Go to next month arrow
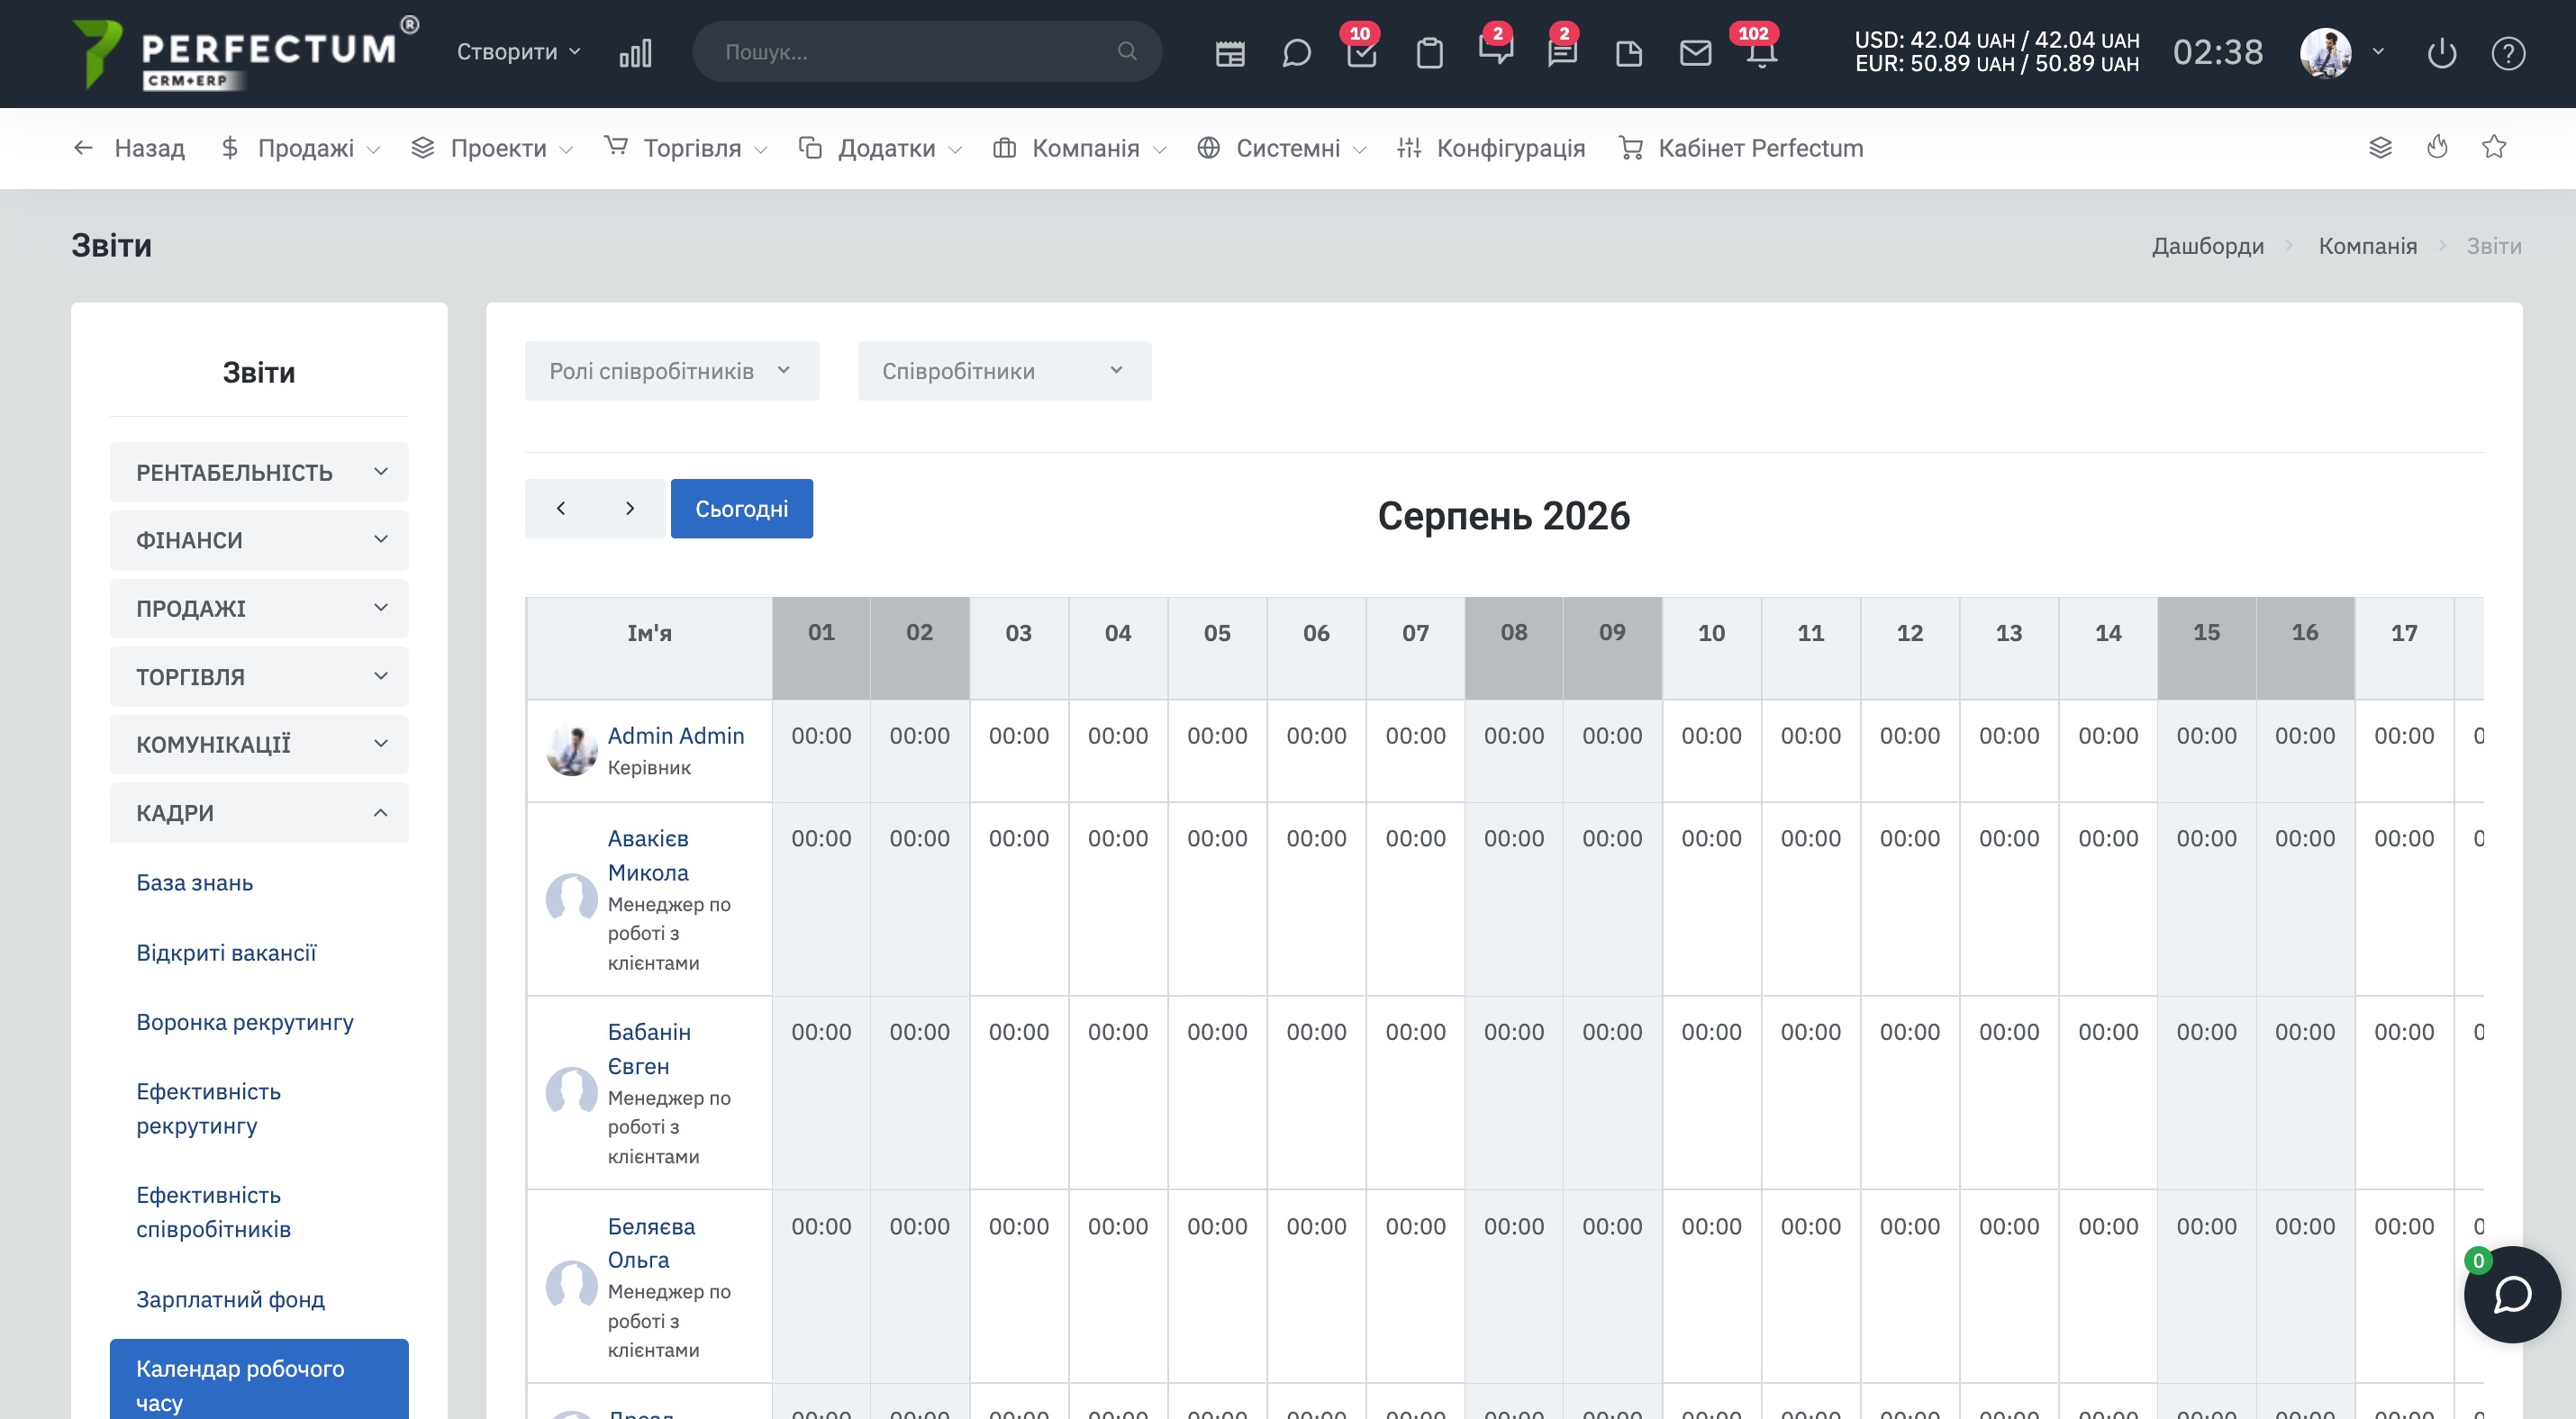 click(x=630, y=509)
